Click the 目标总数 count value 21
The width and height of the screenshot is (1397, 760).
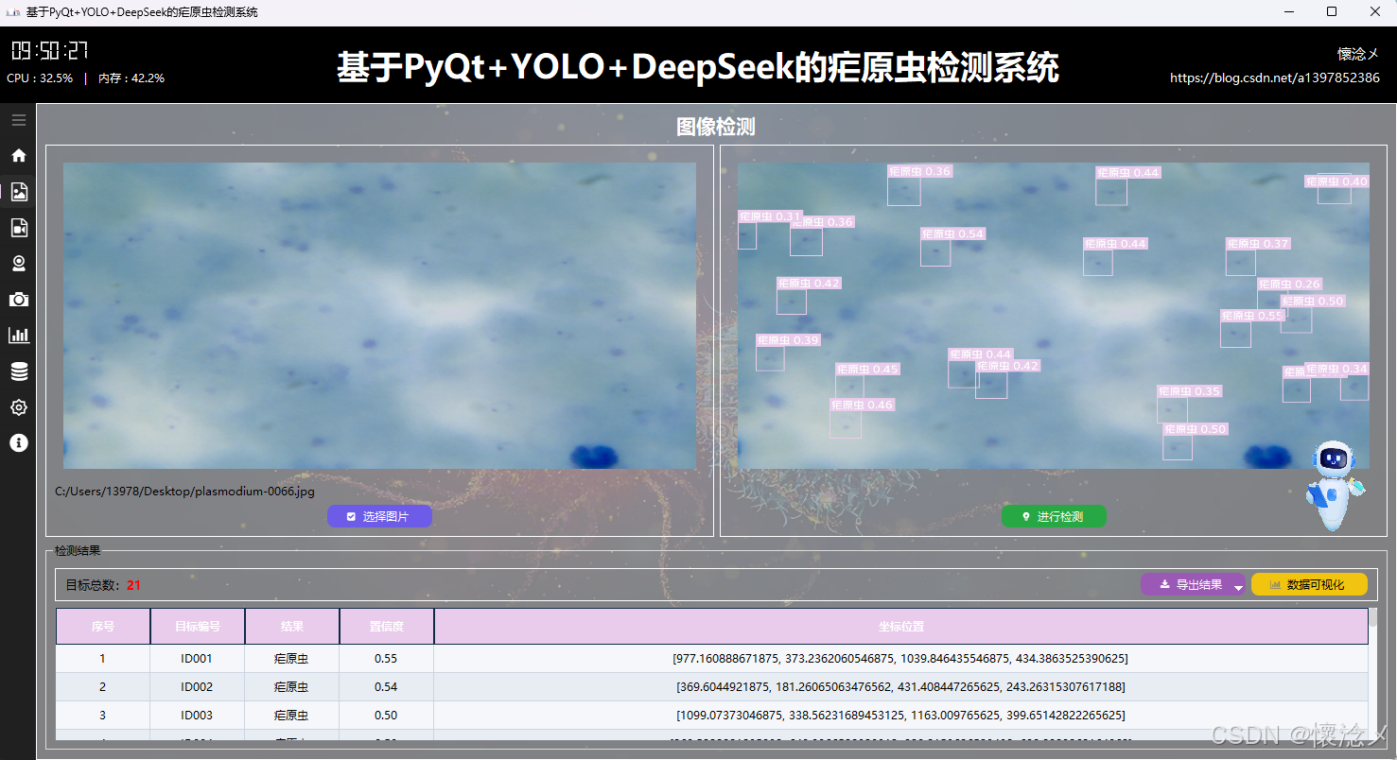tap(133, 585)
